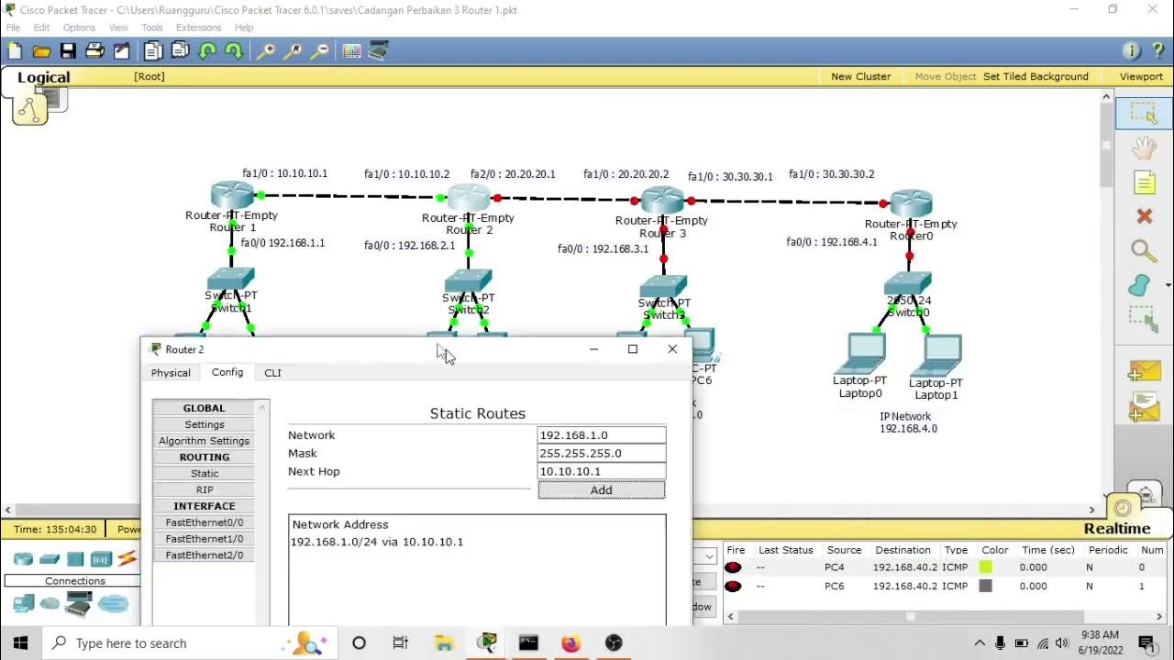
Task: Open the Options menu
Action: coord(79,27)
